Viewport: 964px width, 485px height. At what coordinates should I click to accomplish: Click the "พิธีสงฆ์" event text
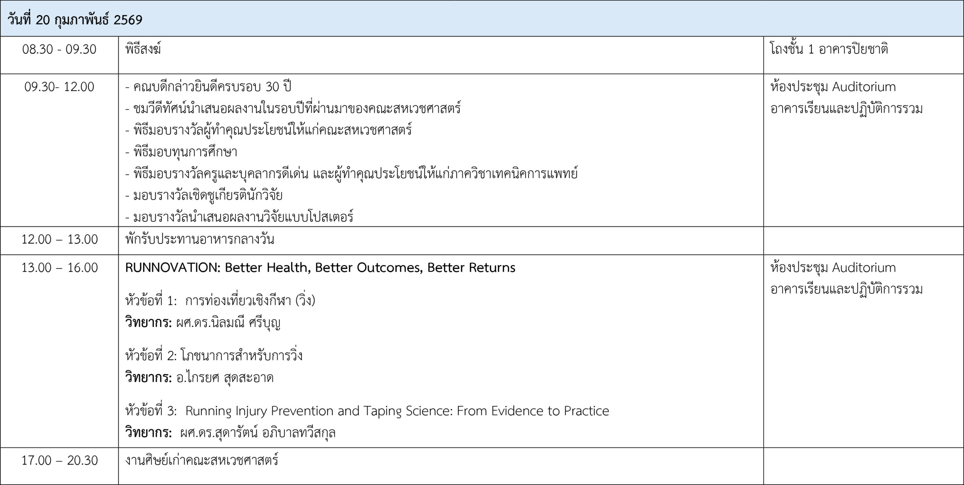143,49
